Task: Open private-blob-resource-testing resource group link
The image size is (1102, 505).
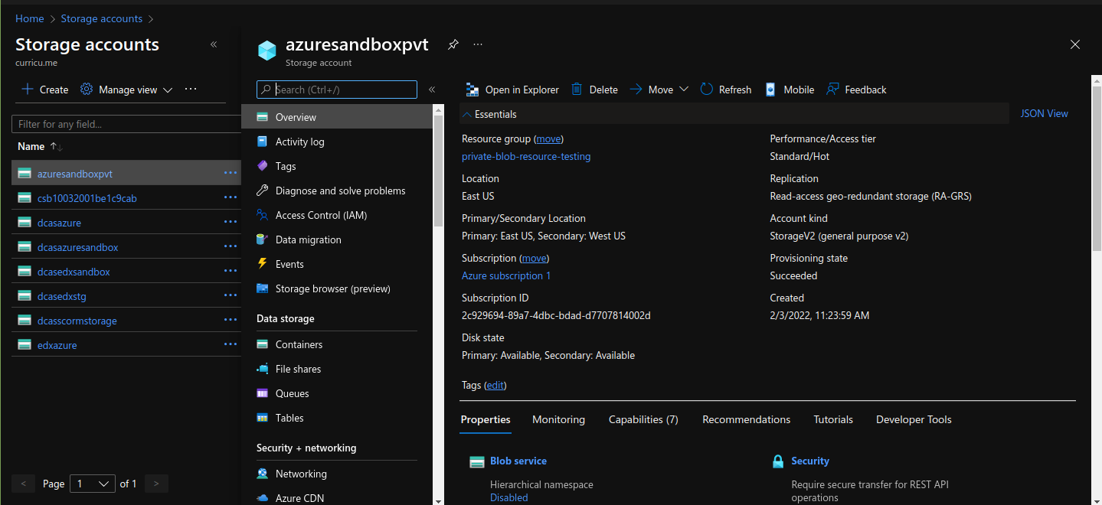Action: (526, 156)
